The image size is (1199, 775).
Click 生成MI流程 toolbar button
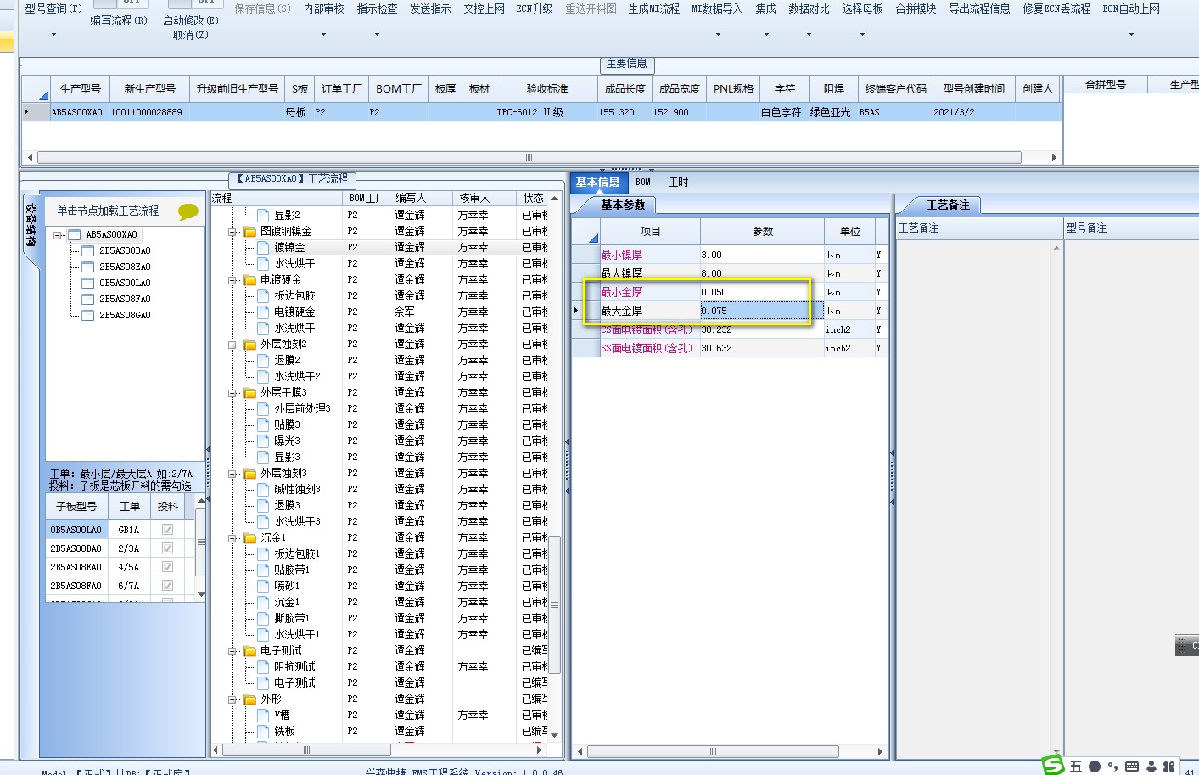point(653,8)
